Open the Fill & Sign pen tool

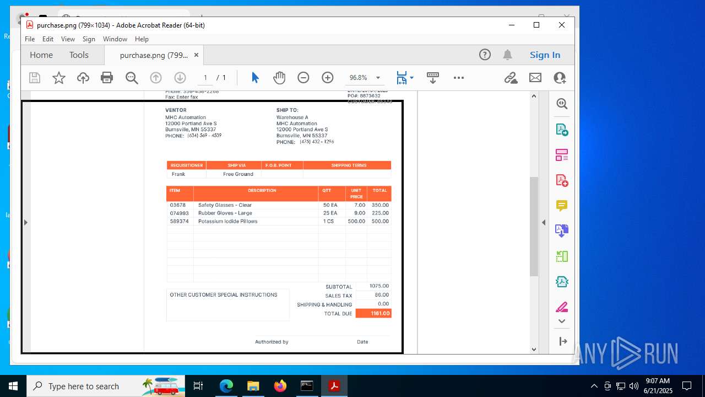pos(562,307)
